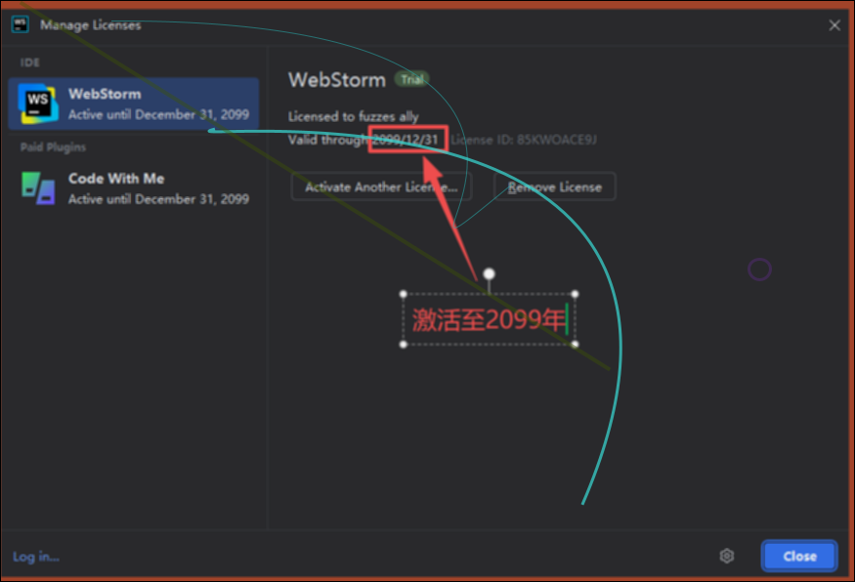Open settings via the gear icon
Screen dimensions: 855x582
(727, 556)
